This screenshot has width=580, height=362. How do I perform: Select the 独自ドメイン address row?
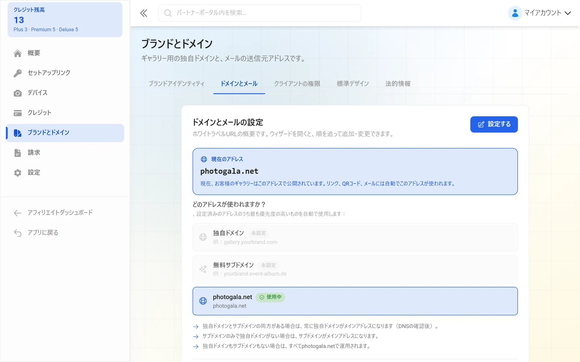[355, 237]
